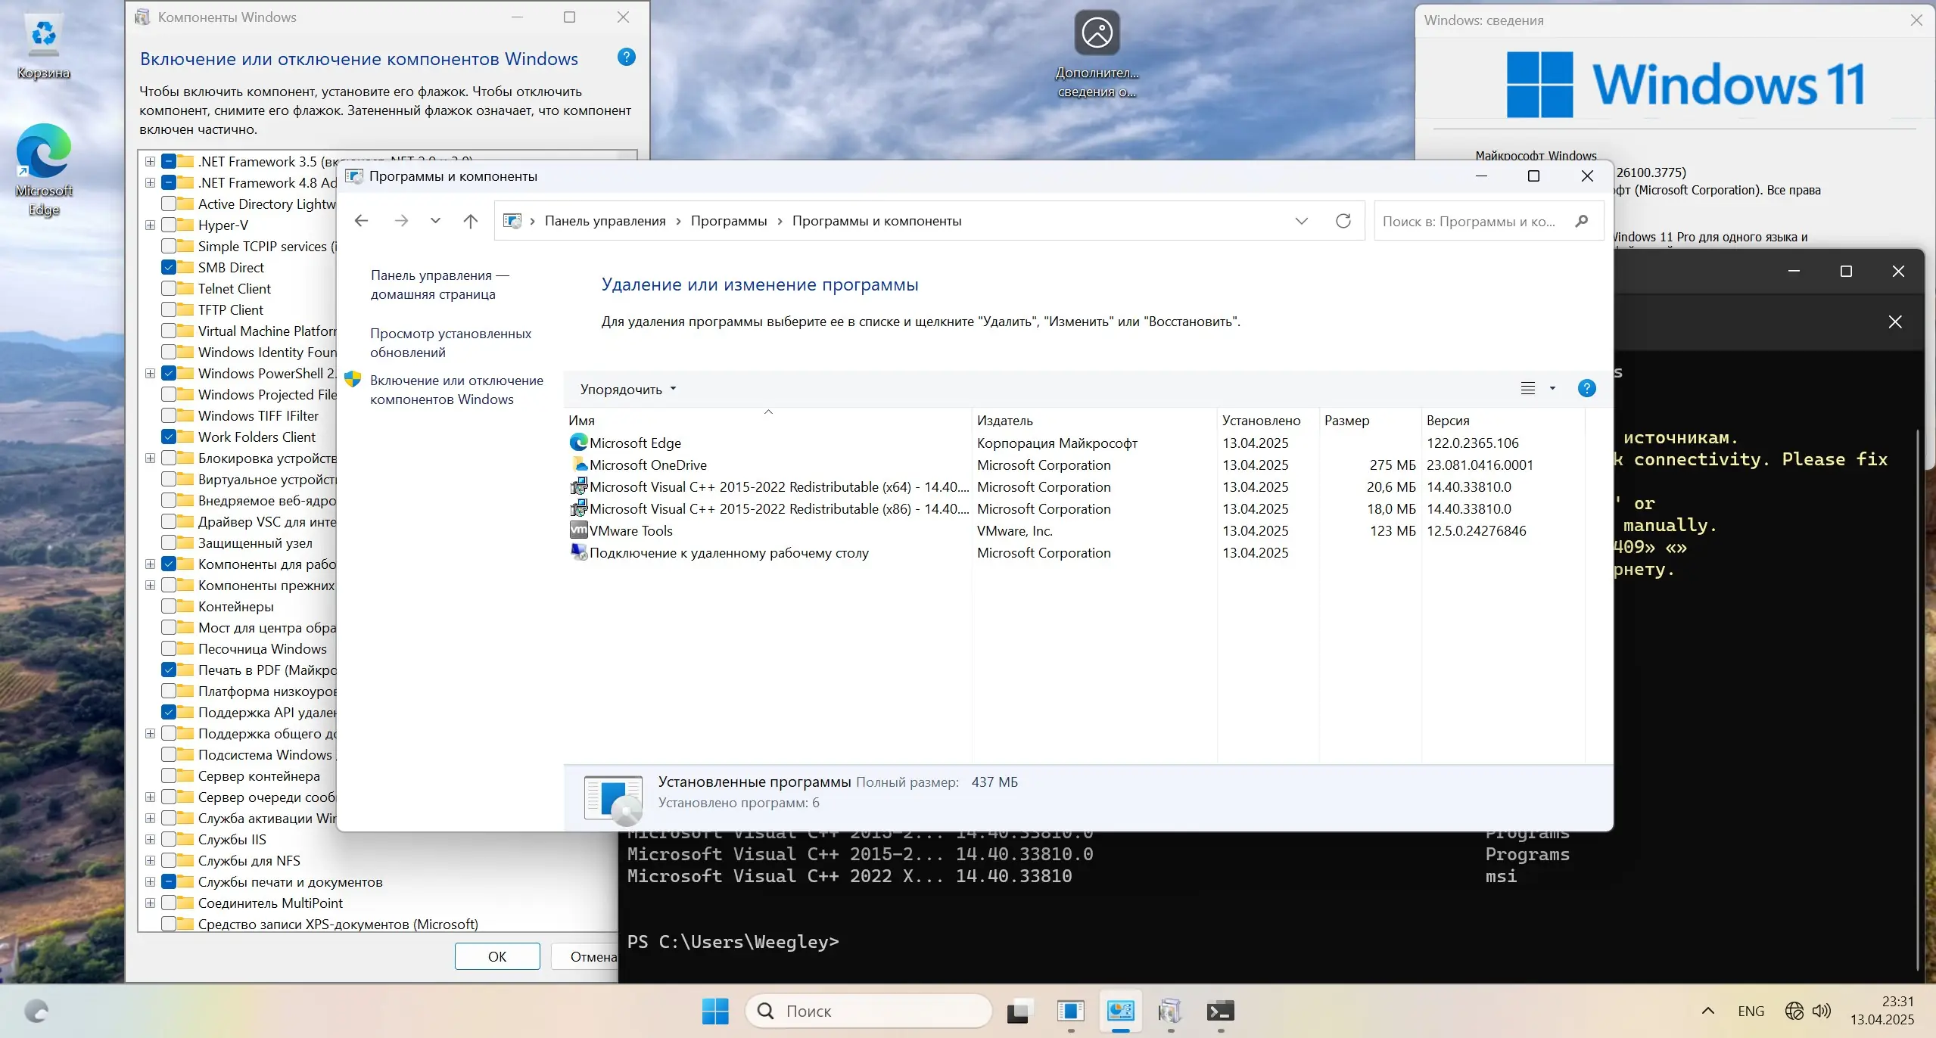Click the Back navigation arrow

pyautogui.click(x=361, y=221)
